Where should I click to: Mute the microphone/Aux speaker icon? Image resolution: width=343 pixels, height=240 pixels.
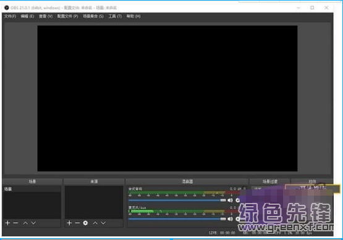230,219
